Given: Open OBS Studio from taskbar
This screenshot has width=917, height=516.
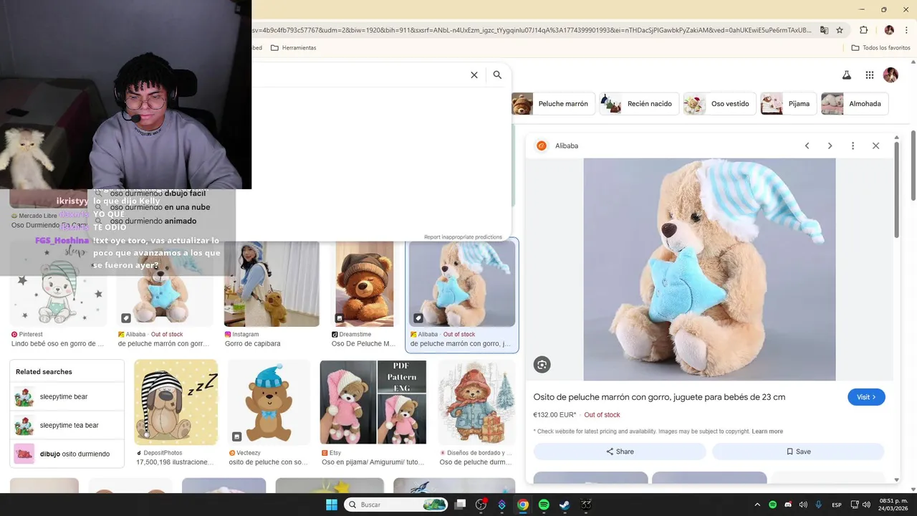Looking at the screenshot, I should (481, 505).
